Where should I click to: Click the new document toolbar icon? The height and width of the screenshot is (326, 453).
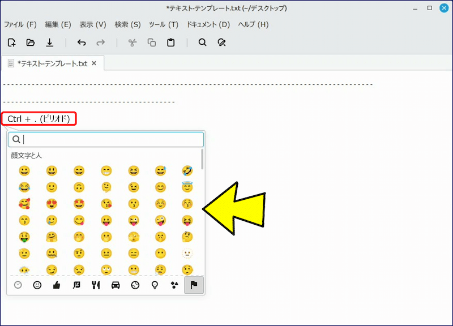tap(12, 42)
